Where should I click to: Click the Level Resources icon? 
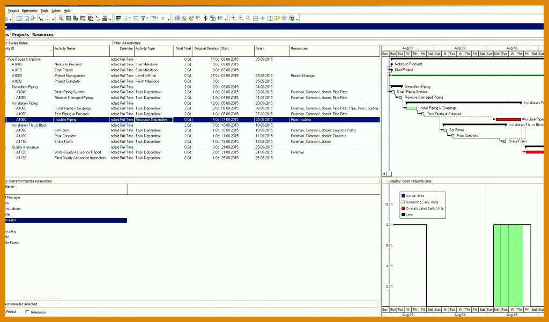(x=191, y=18)
